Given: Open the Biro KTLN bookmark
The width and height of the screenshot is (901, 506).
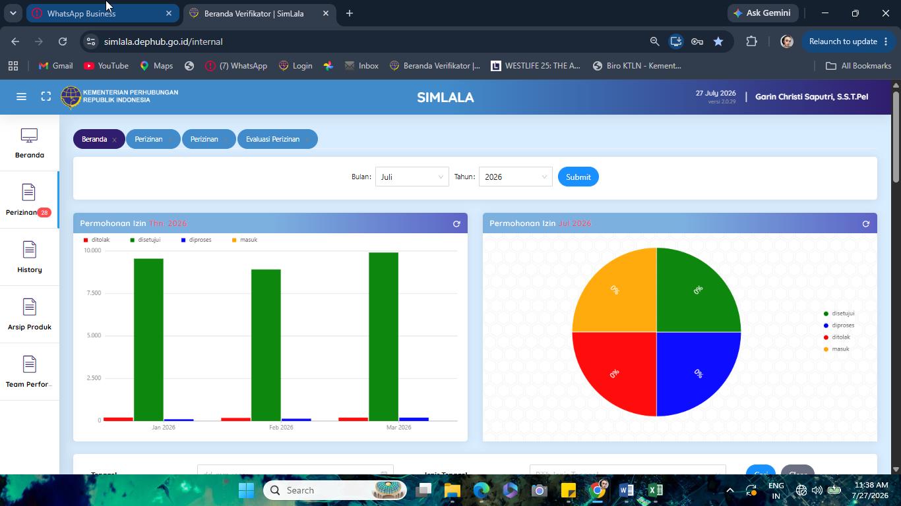Looking at the screenshot, I should [x=637, y=66].
